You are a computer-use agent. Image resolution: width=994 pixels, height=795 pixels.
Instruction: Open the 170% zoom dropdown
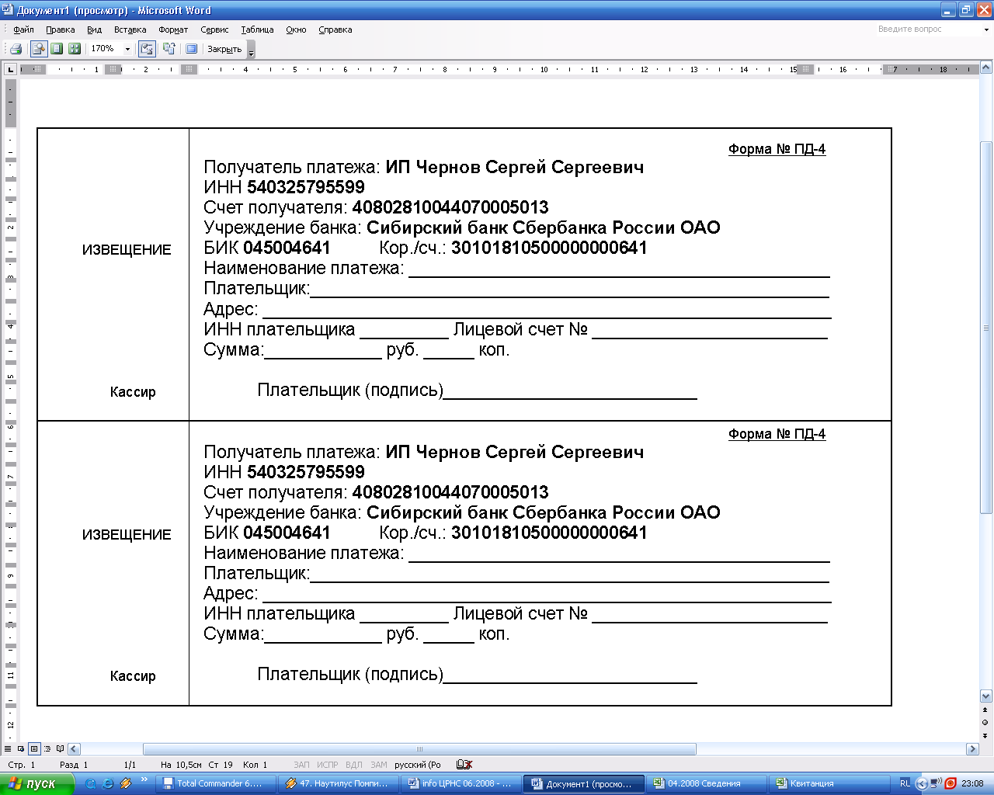[127, 49]
